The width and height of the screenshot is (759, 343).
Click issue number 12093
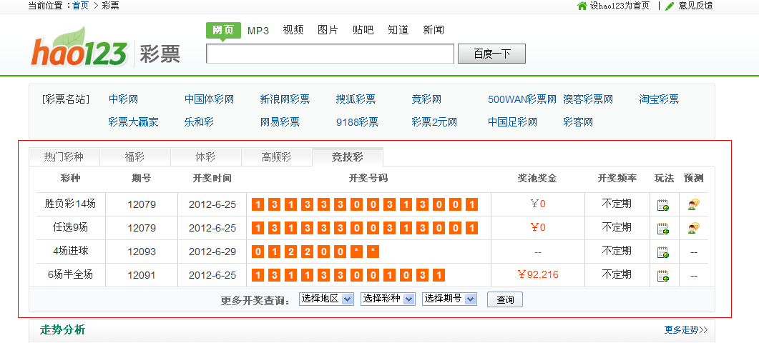[x=142, y=252]
